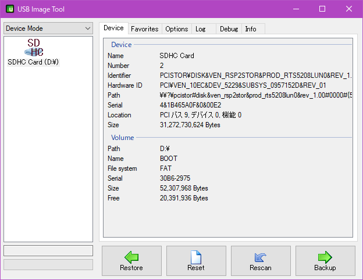Image resolution: width=363 pixels, height=280 pixels.
Task: Click the device Serial 4&1B465A0F&0&00E2
Action: point(190,105)
